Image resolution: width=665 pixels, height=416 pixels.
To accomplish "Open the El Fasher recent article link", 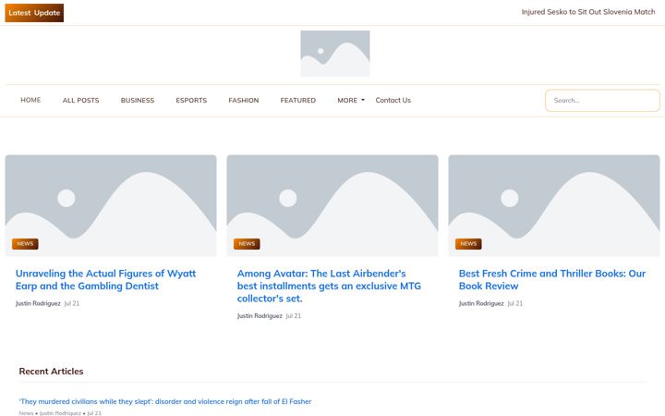I will click(x=165, y=401).
